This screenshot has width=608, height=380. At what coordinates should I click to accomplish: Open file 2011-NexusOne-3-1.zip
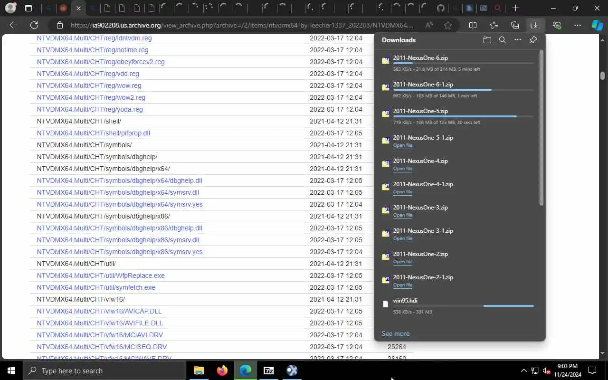tap(402, 238)
